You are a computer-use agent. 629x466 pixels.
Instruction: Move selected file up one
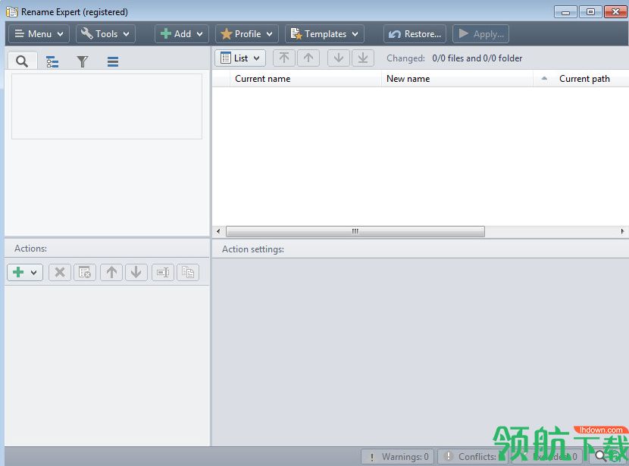308,58
